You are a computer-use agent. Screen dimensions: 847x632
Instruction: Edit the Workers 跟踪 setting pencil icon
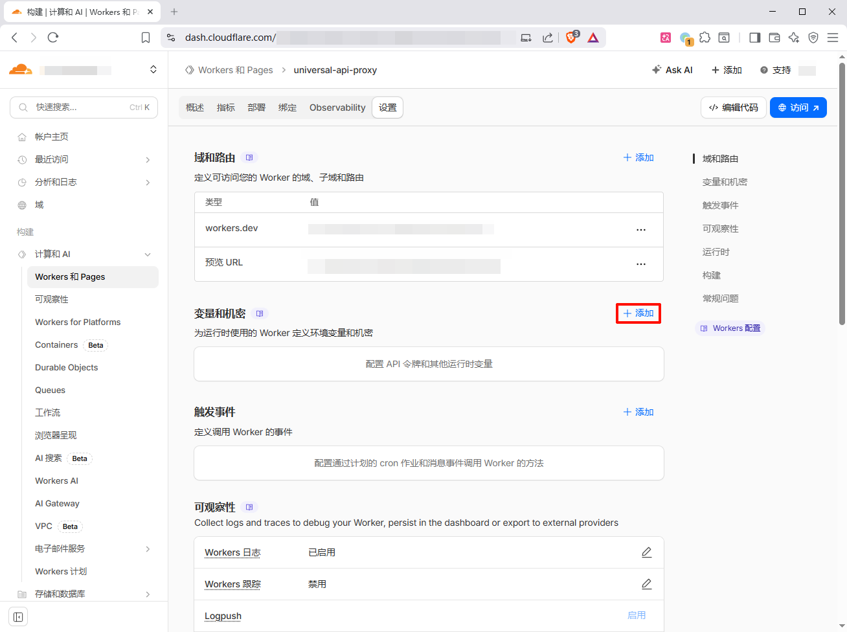(x=646, y=584)
